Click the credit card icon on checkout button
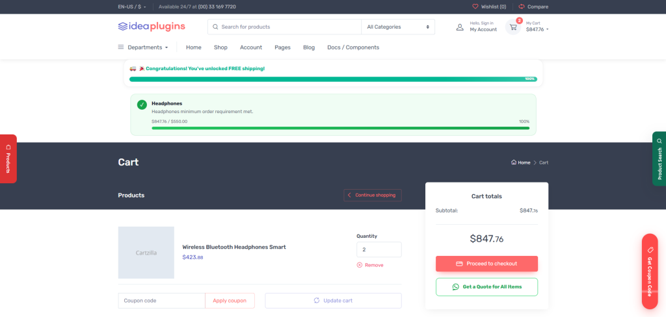This screenshot has height=317, width=666. (x=459, y=264)
